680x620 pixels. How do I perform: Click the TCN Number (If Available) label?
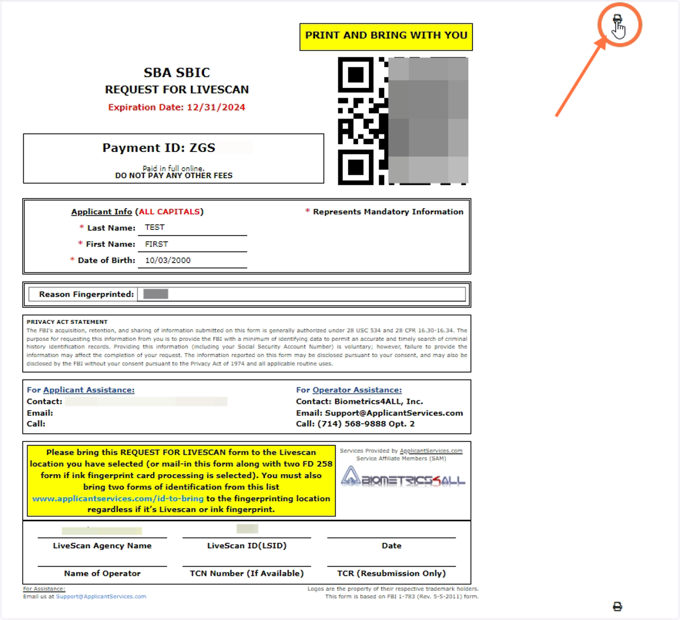247,573
